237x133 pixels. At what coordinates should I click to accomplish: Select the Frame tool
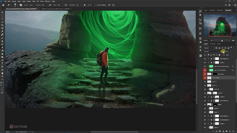point(2,28)
